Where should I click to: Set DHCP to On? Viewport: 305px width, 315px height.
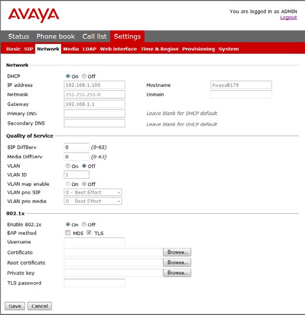tap(68, 76)
